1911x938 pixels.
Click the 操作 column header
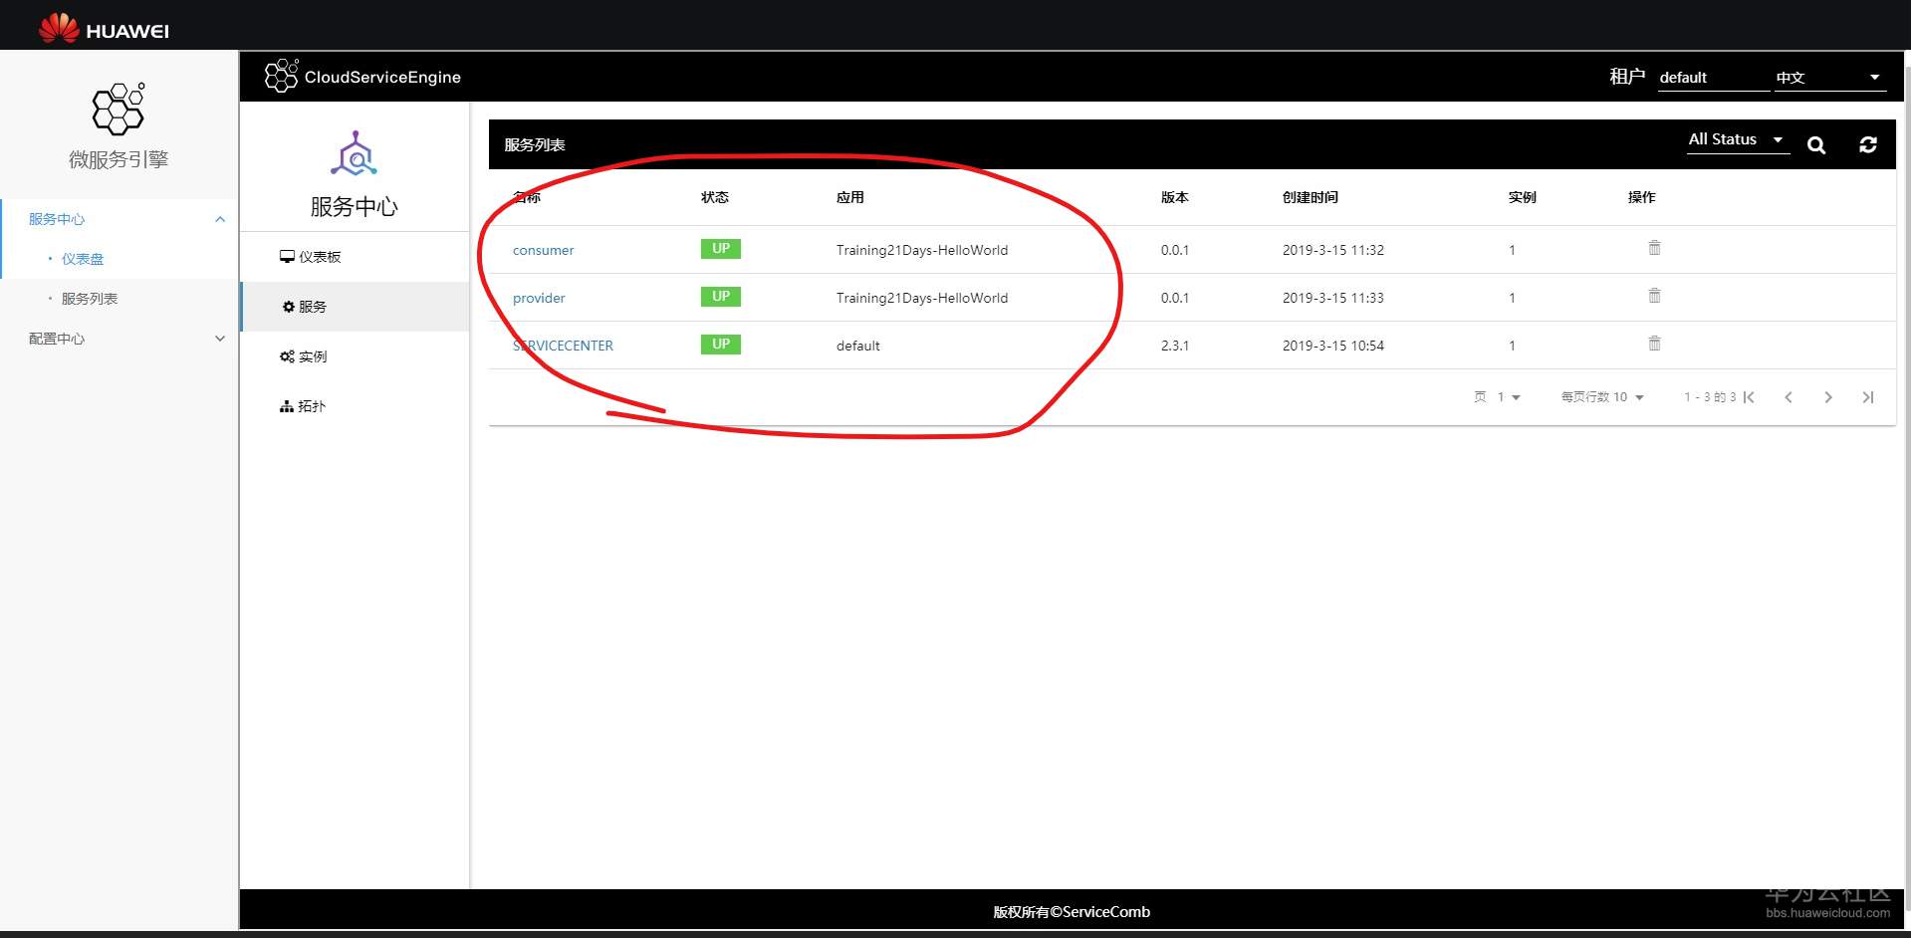[1642, 197]
